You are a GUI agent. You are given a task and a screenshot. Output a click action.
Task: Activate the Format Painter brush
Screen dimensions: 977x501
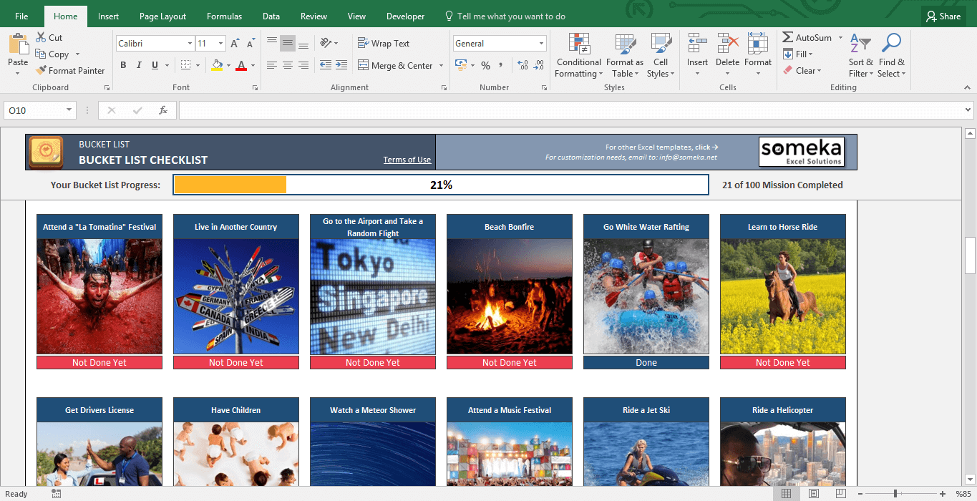coord(40,70)
